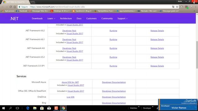The width and height of the screenshot is (198, 111).
Task: Launch Microsoft Edge from the taskbar
Action: tap(28, 108)
